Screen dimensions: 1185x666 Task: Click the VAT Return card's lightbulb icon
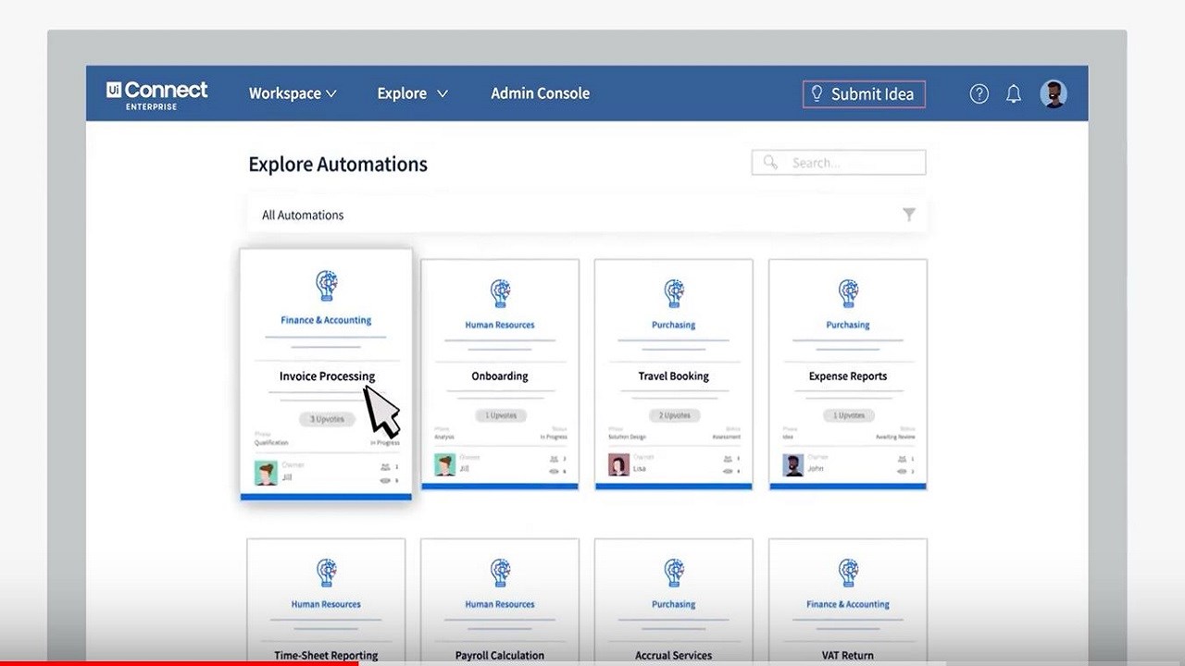pos(848,573)
